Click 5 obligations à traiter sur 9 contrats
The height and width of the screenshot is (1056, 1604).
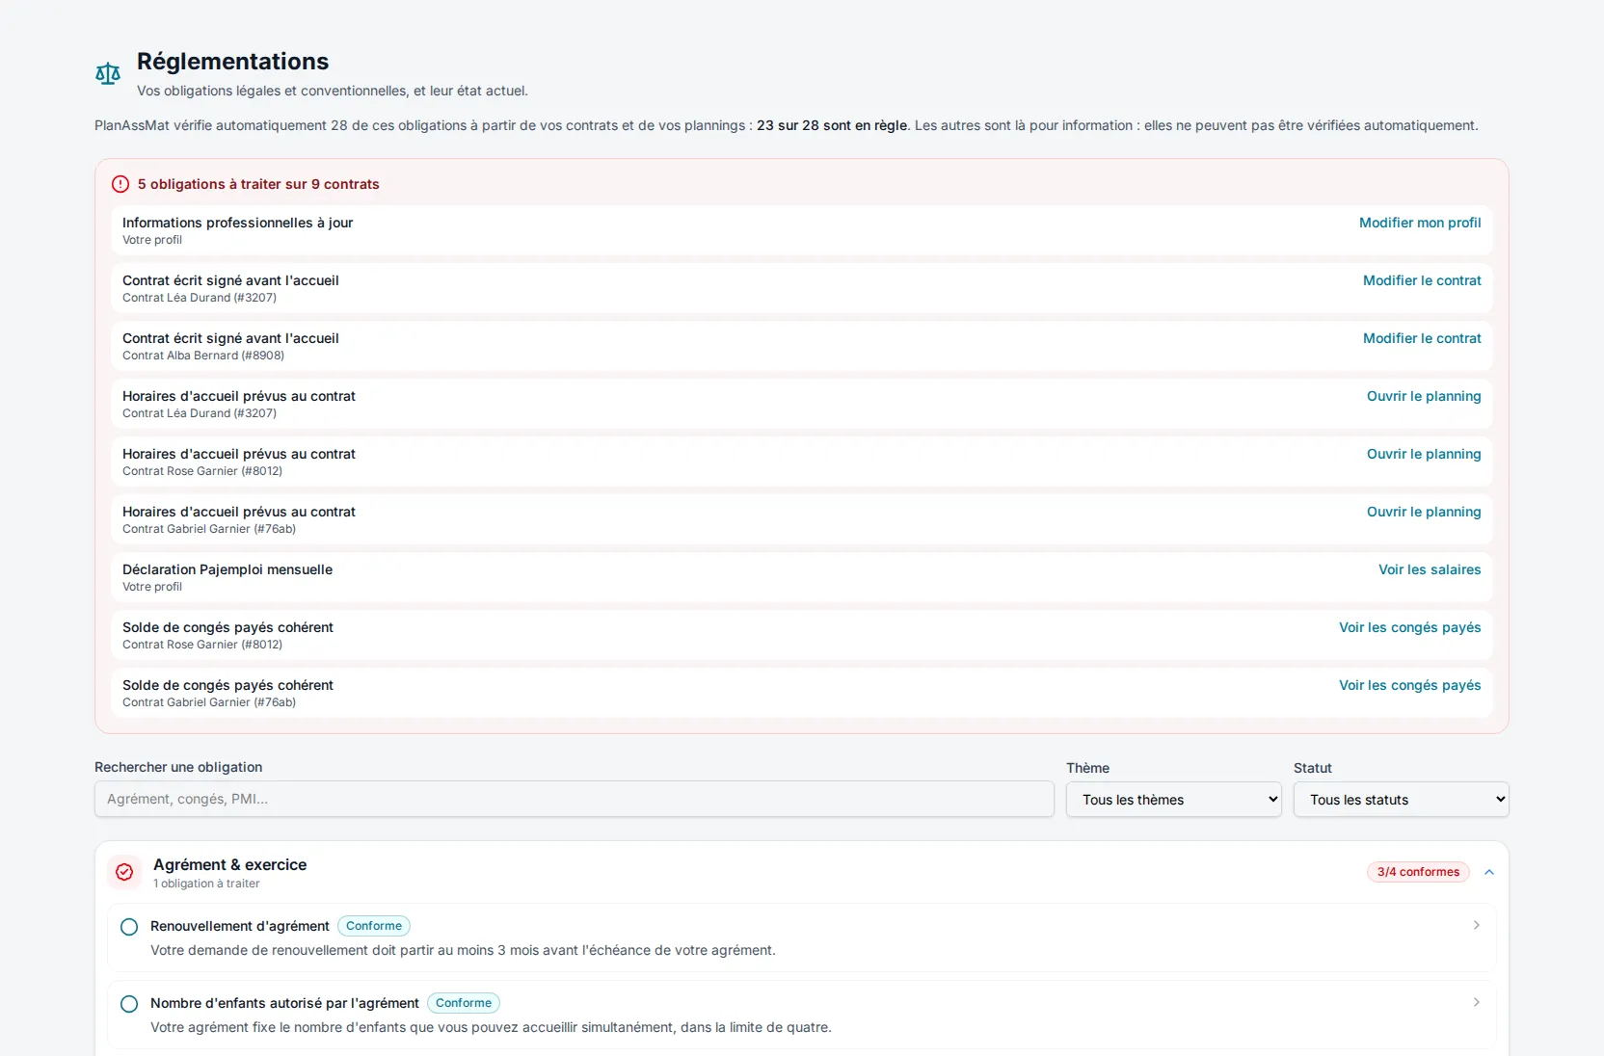click(258, 184)
